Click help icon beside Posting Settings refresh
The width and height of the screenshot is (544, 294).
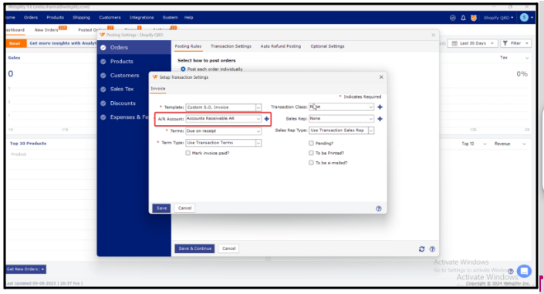432,249
